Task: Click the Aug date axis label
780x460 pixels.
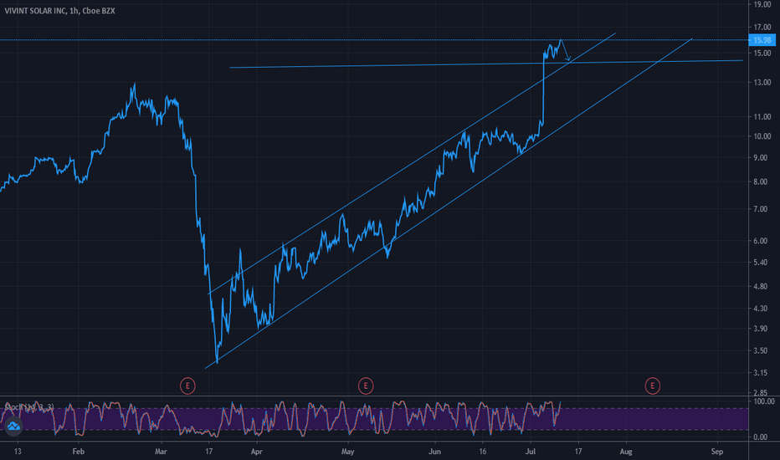Action: [626, 452]
